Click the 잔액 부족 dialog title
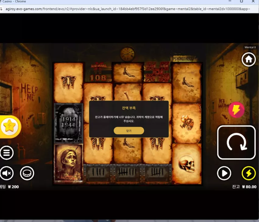This screenshot has height=222, width=259. point(129,108)
